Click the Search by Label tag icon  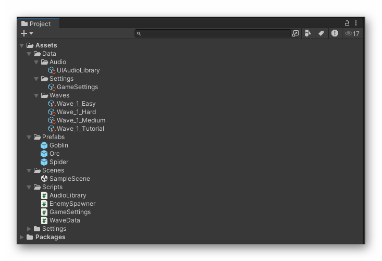click(x=321, y=33)
